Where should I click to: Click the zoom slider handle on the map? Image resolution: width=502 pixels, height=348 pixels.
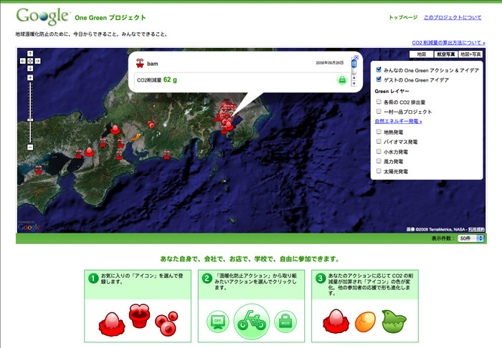pyautogui.click(x=30, y=120)
